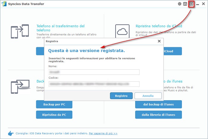Image resolution: width=208 pixels, height=139 pixels.
Task: Click dal backup di iTunes button
Action: pyautogui.click(x=158, y=104)
